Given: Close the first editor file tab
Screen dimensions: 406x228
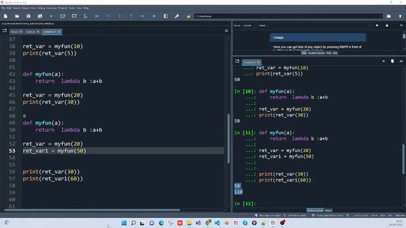Looking at the screenshot, I should click(21, 32).
